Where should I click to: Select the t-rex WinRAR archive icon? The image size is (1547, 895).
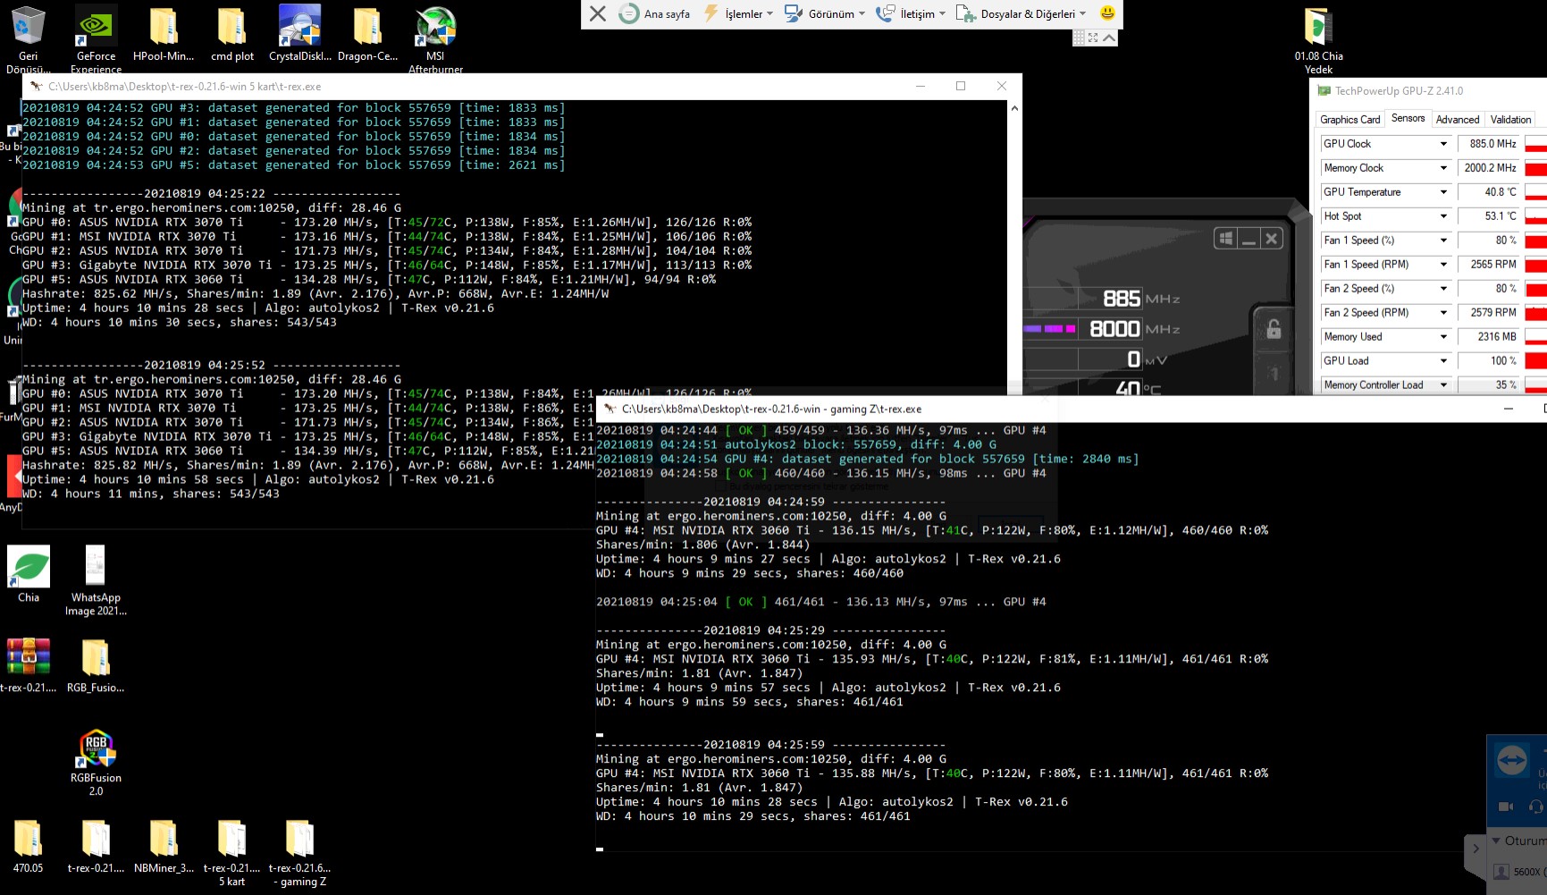pos(29,665)
